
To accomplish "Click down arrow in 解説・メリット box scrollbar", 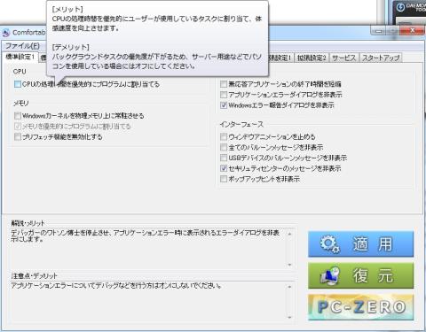I will (x=289, y=265).
